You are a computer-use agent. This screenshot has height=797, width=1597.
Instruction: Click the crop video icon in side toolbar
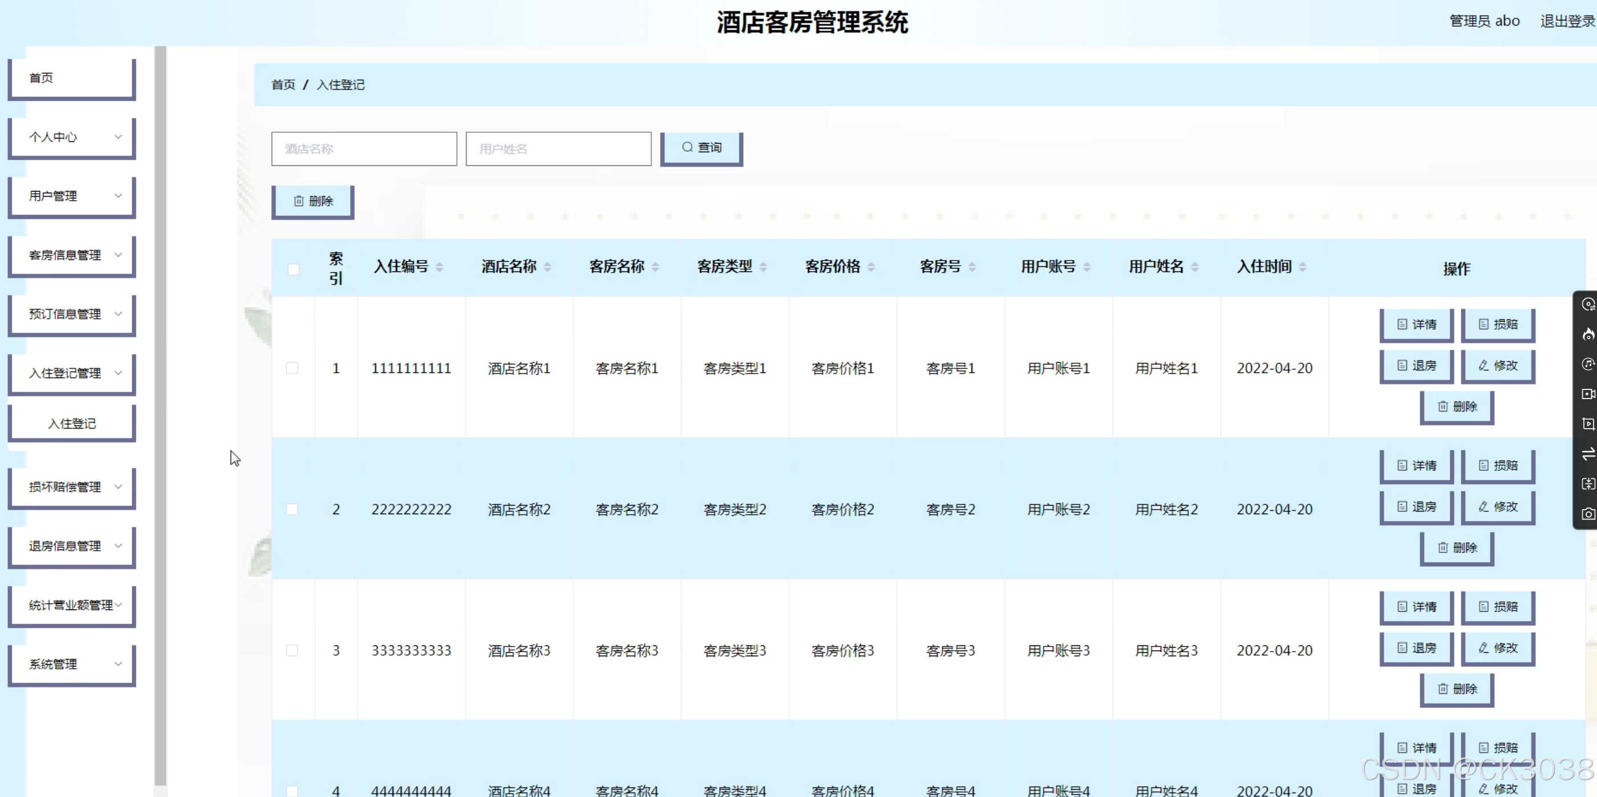1588,424
